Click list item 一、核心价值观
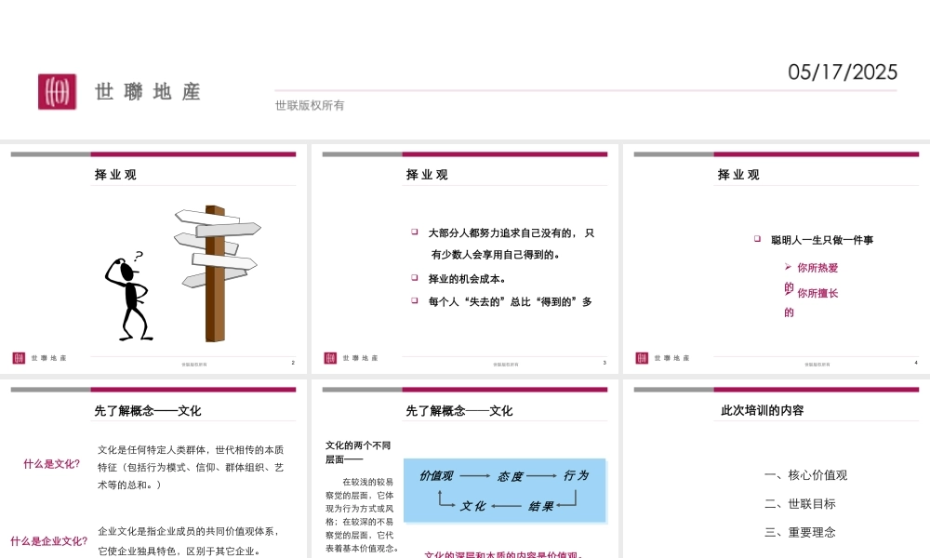Viewport: 930px width, 558px height. 806,475
